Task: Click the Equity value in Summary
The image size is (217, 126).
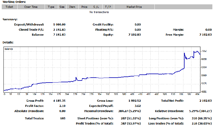Action: point(134,34)
